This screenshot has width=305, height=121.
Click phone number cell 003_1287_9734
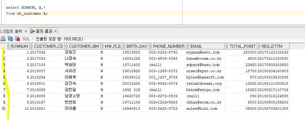pyautogui.click(x=167, y=77)
